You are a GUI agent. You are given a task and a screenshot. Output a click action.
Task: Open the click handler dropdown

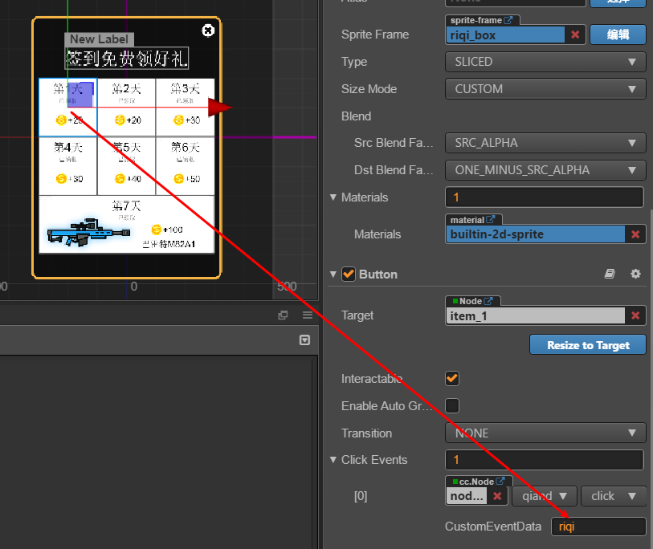(614, 496)
